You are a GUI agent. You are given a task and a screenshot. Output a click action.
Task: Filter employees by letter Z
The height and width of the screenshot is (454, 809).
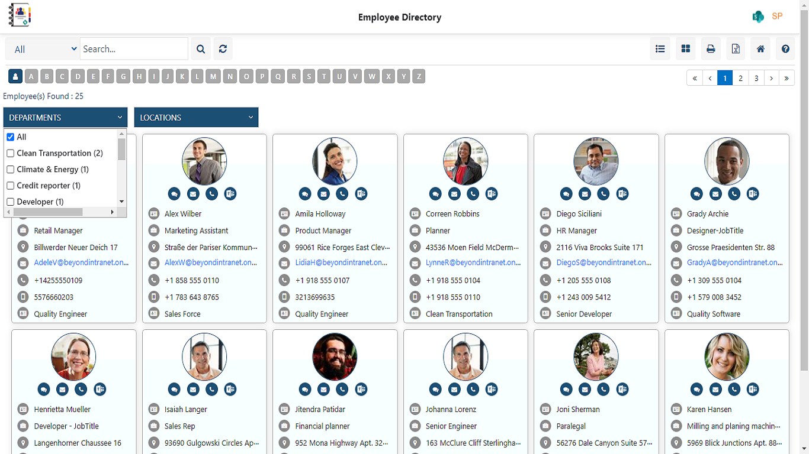coord(419,76)
